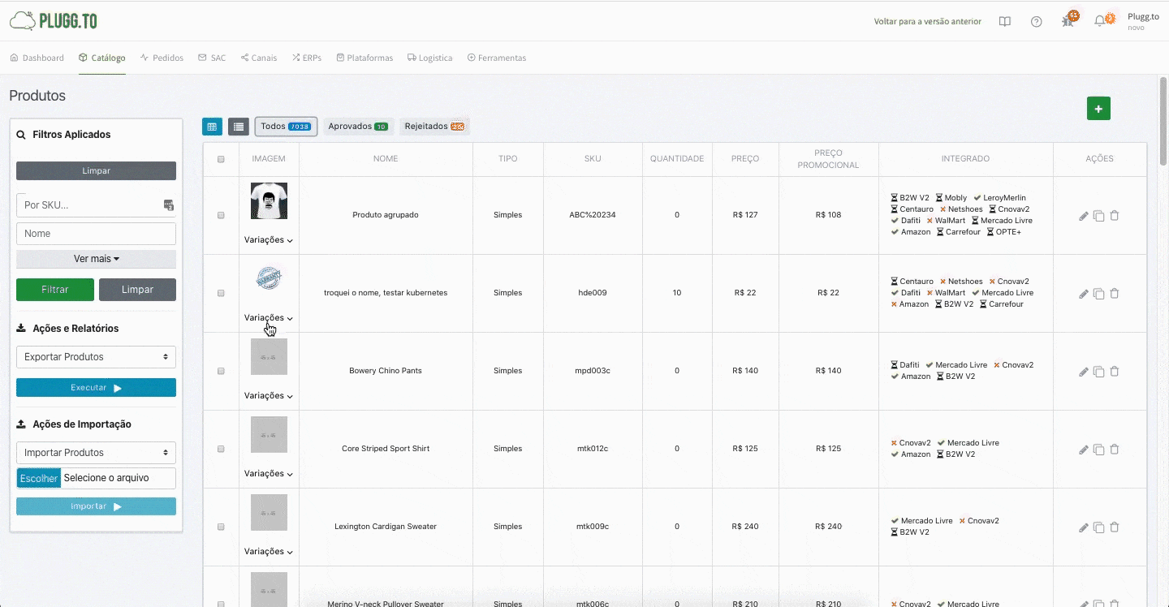Duplicate the Produto agrupado product
This screenshot has width=1169, height=607.
[1099, 216]
